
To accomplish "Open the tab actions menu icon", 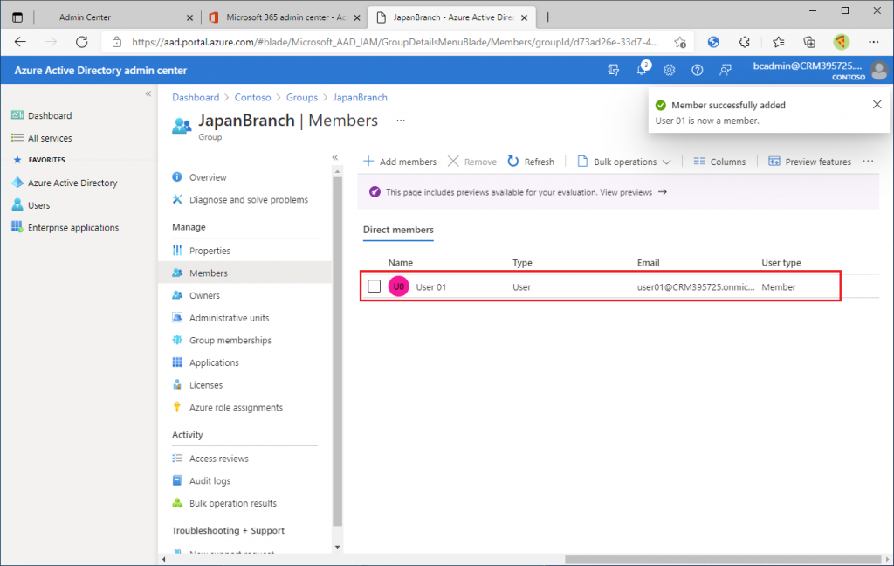I will (x=17, y=17).
